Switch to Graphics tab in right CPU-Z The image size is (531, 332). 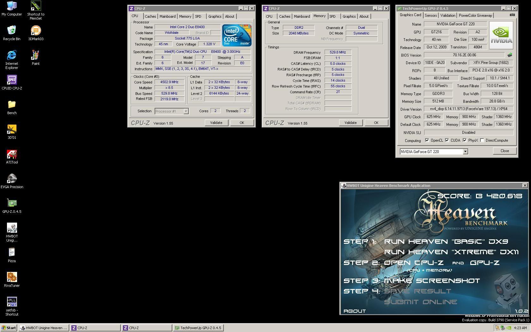tap(349, 16)
